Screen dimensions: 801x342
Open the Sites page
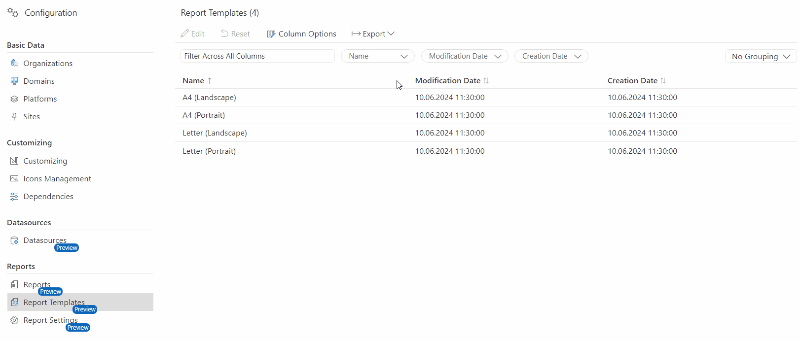[32, 116]
